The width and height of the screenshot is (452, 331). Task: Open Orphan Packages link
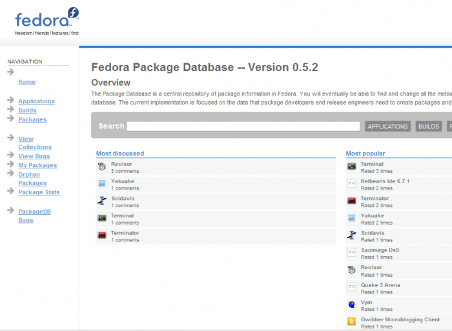click(32, 179)
